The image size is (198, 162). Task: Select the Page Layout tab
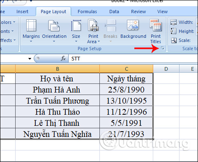(x=53, y=12)
